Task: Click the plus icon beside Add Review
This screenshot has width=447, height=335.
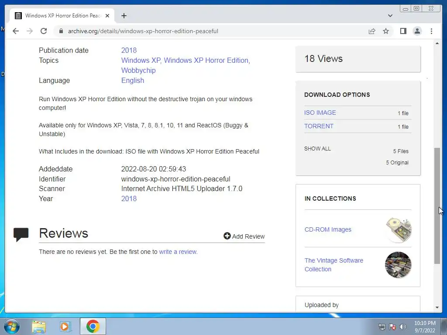Action: [227, 236]
